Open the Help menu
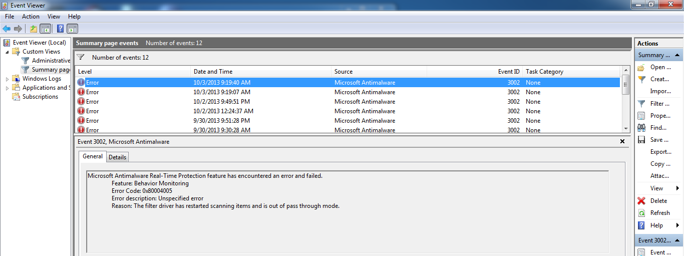Screen dimensions: 684x256 click(x=74, y=17)
